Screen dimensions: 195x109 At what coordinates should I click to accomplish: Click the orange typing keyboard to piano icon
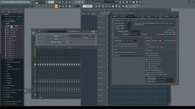[x=56, y=6]
